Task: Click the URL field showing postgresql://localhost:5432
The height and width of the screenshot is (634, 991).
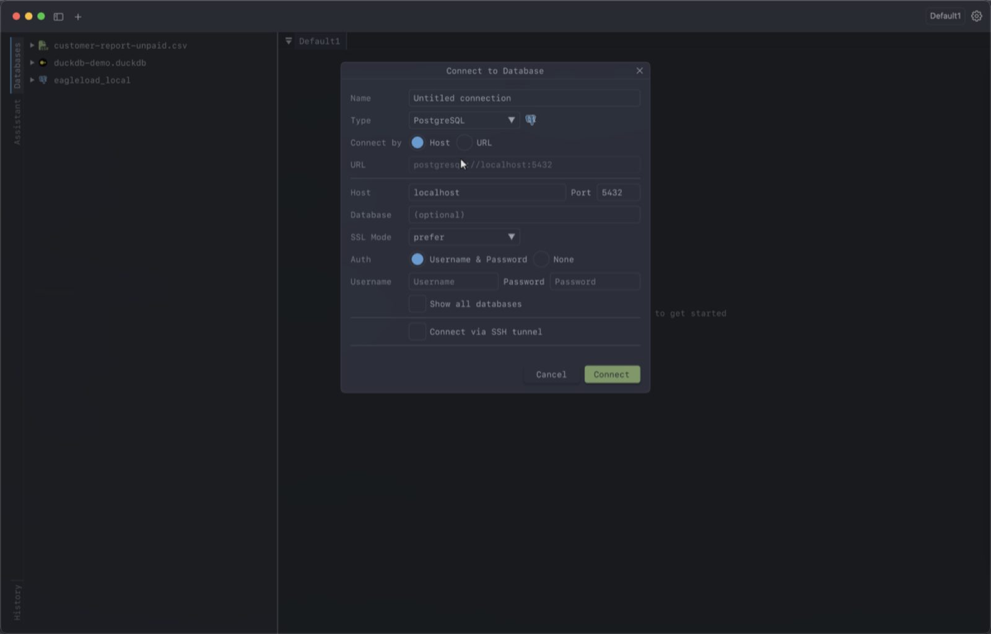Action: [524, 165]
